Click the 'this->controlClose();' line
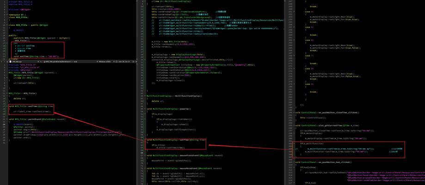 (313, 117)
